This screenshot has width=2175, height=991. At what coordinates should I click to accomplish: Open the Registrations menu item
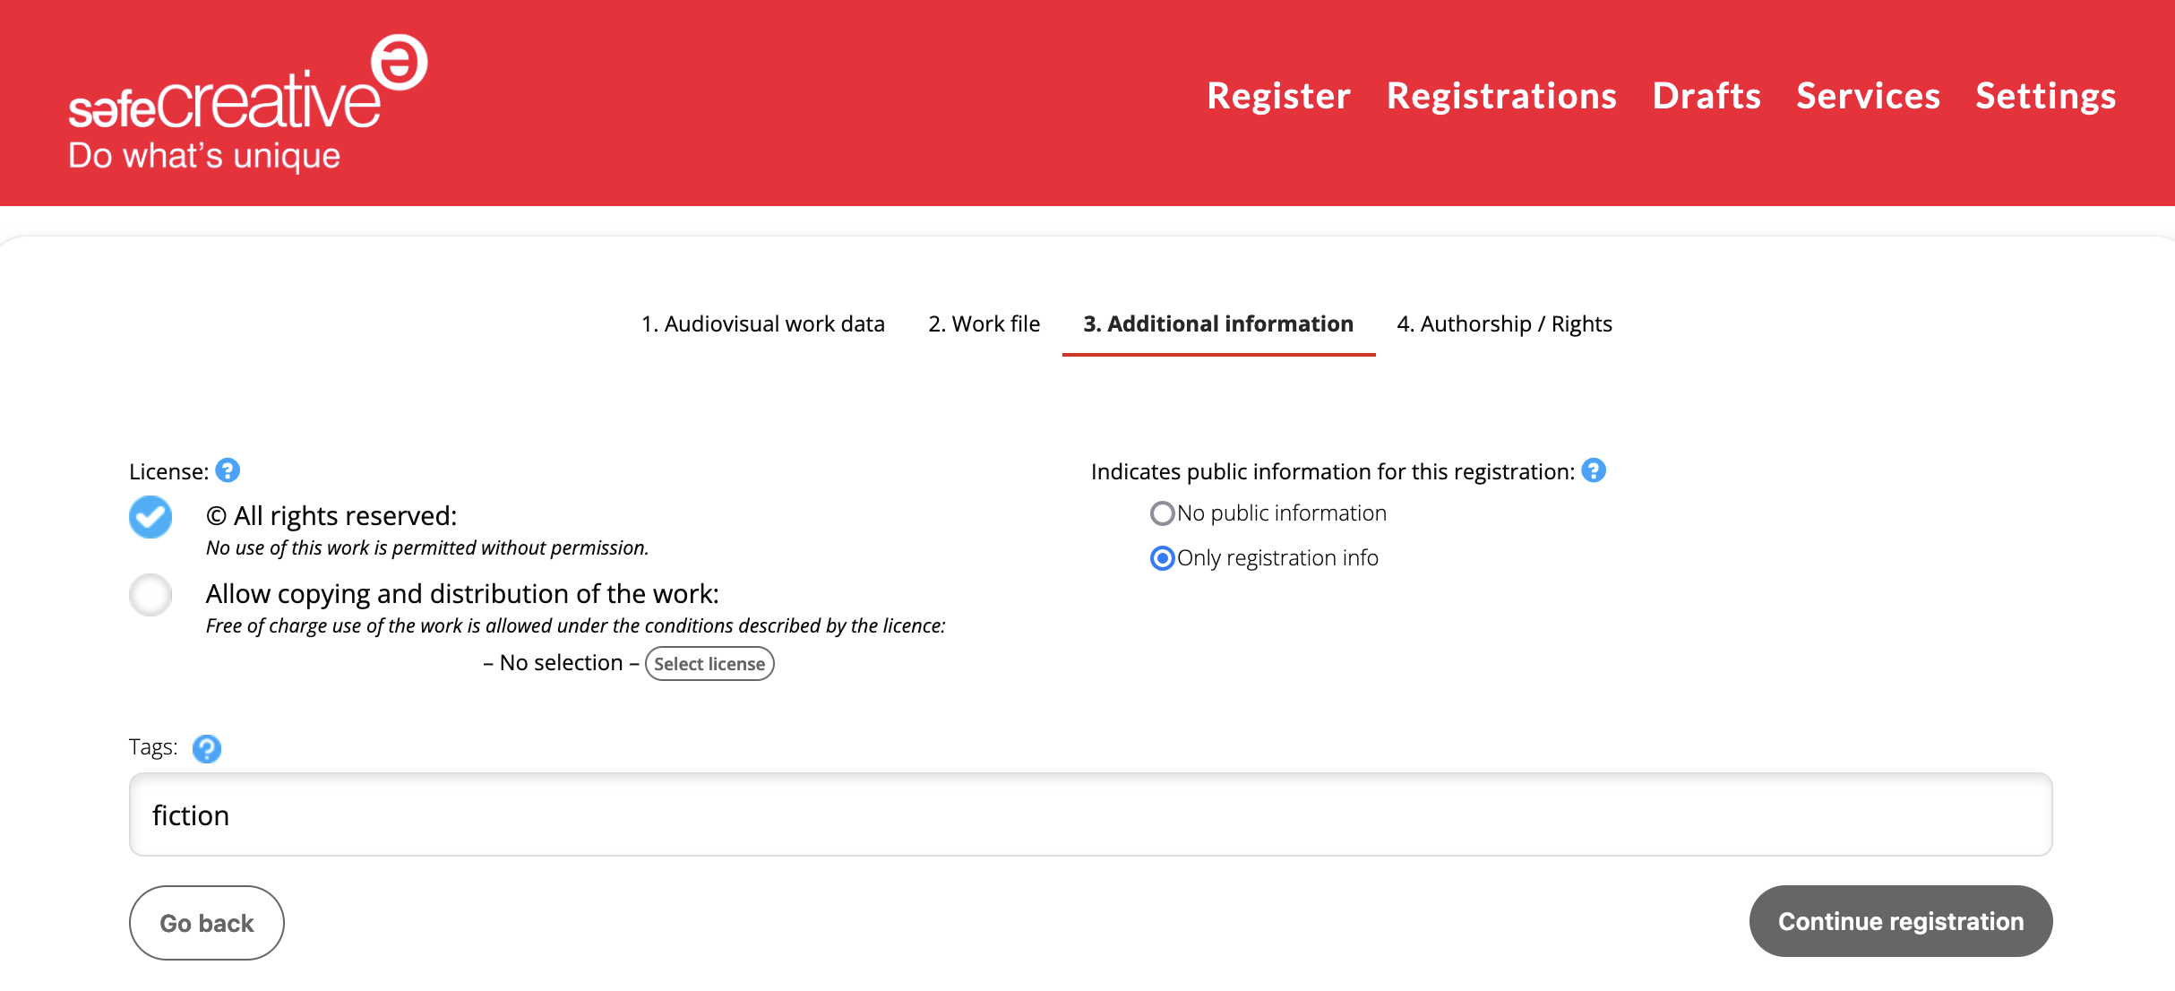(x=1501, y=96)
